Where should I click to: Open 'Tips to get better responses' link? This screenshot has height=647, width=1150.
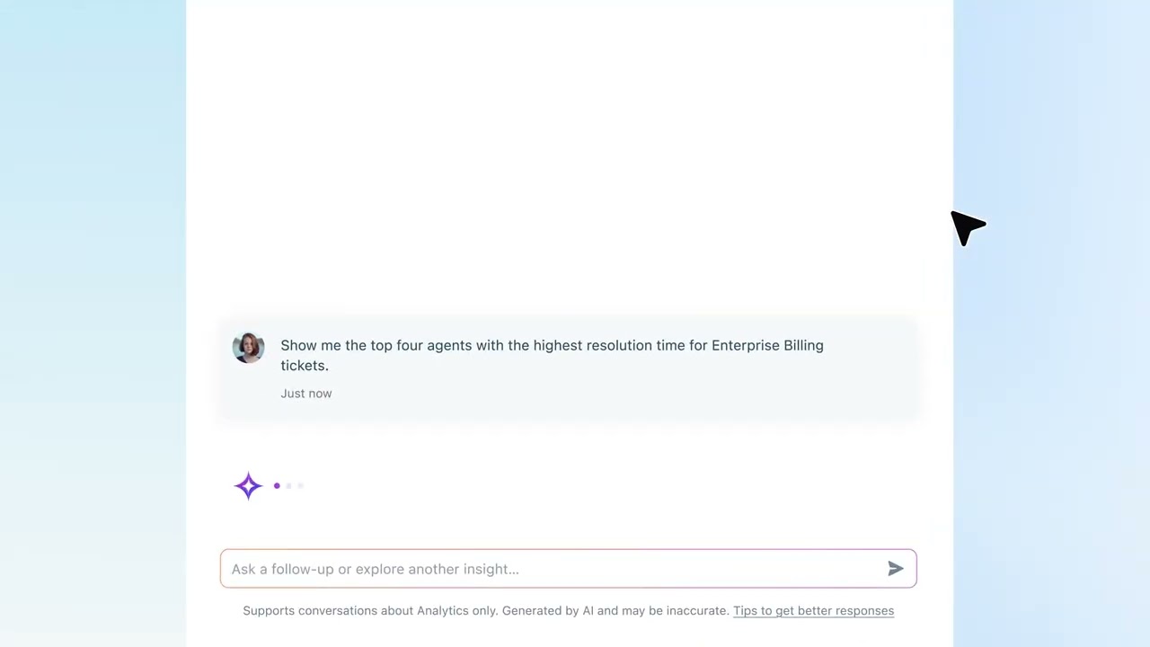[813, 611]
